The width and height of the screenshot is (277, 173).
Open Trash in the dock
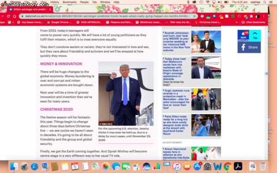(263, 167)
